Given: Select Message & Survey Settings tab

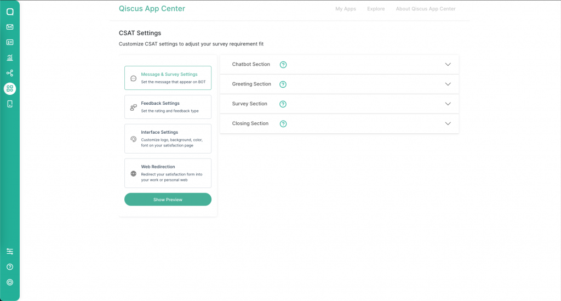Looking at the screenshot, I should click(168, 78).
